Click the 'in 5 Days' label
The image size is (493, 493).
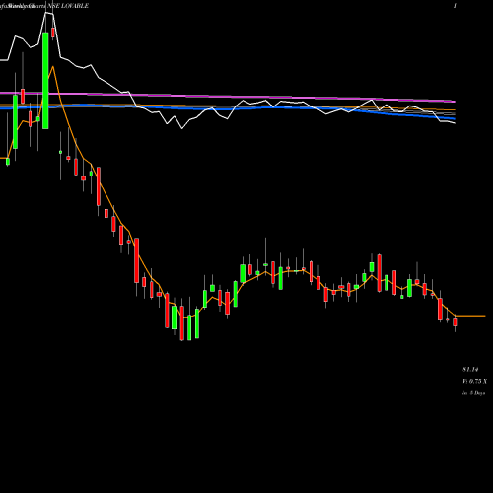[x=473, y=393]
